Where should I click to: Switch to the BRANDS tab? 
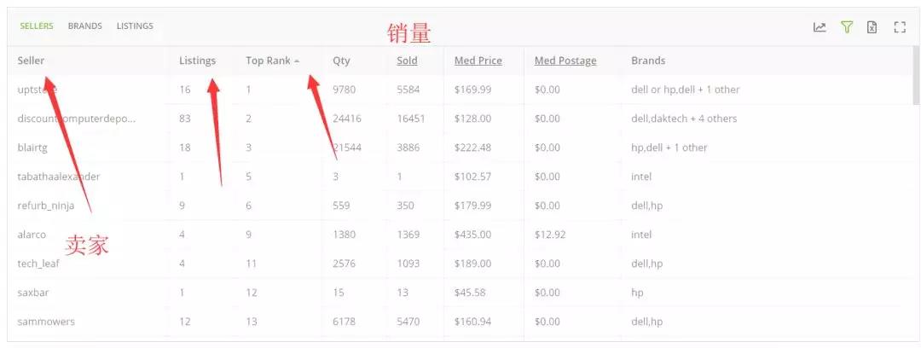coord(85,26)
